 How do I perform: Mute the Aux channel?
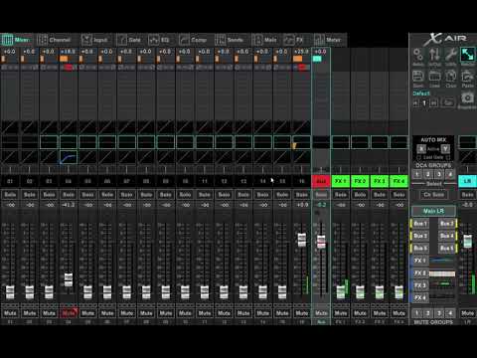(x=321, y=313)
